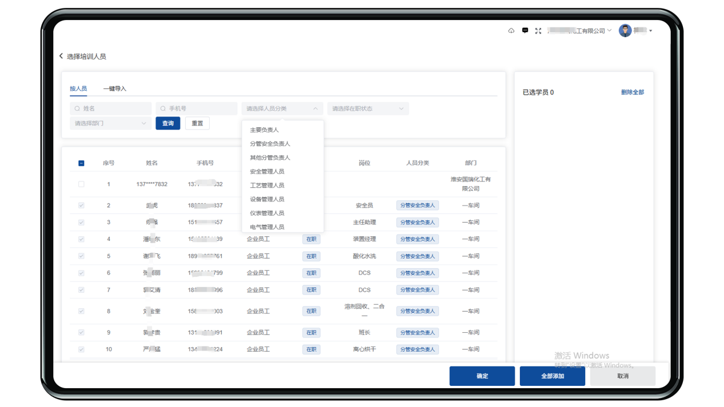Toggle fullscreen mode icon
The image size is (724, 407).
click(538, 31)
